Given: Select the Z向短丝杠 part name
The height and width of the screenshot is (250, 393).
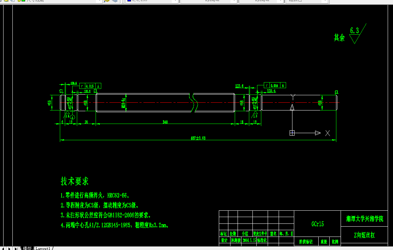Looking at the screenshot, I should pyautogui.click(x=364, y=235).
